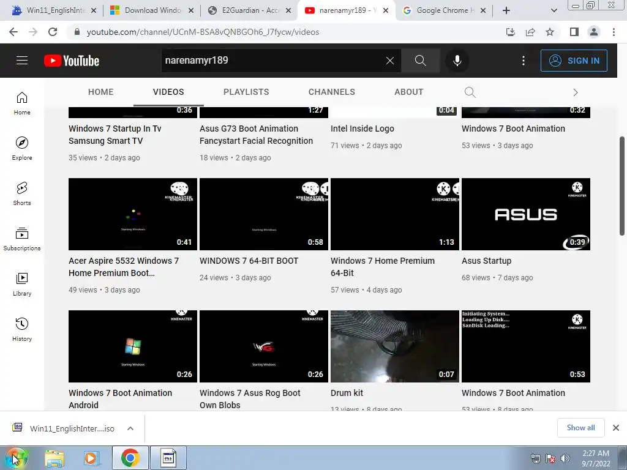Open Home in the left sidebar
Image resolution: width=627 pixels, height=470 pixels.
[x=22, y=103]
